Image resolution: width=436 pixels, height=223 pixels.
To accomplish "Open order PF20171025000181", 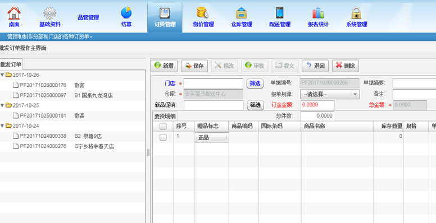I will (43, 115).
